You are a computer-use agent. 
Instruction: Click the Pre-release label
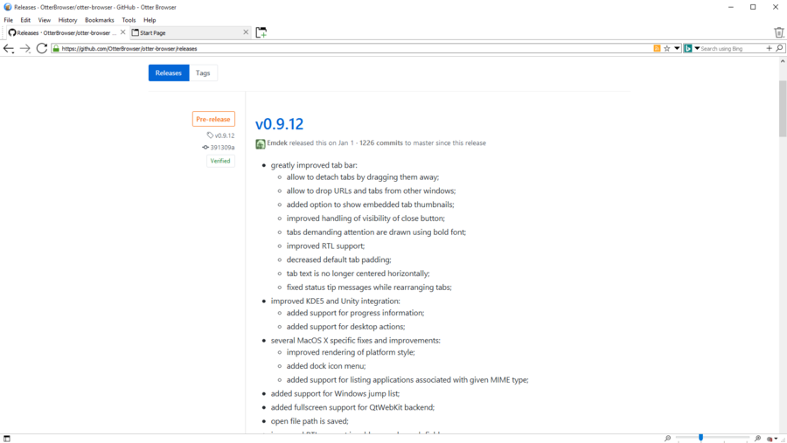coord(213,119)
